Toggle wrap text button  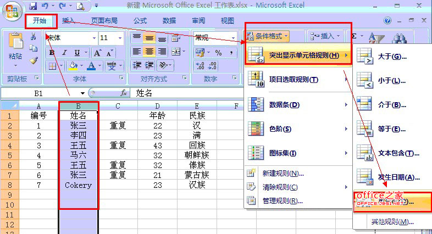pos(175,38)
